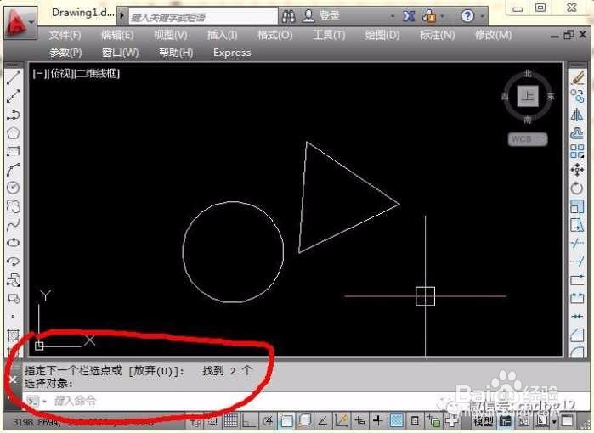
Task: Select the Circle tool
Action: [14, 188]
